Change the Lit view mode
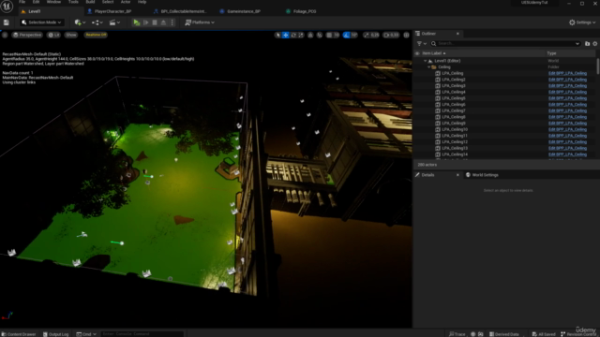600x337 pixels. (54, 35)
